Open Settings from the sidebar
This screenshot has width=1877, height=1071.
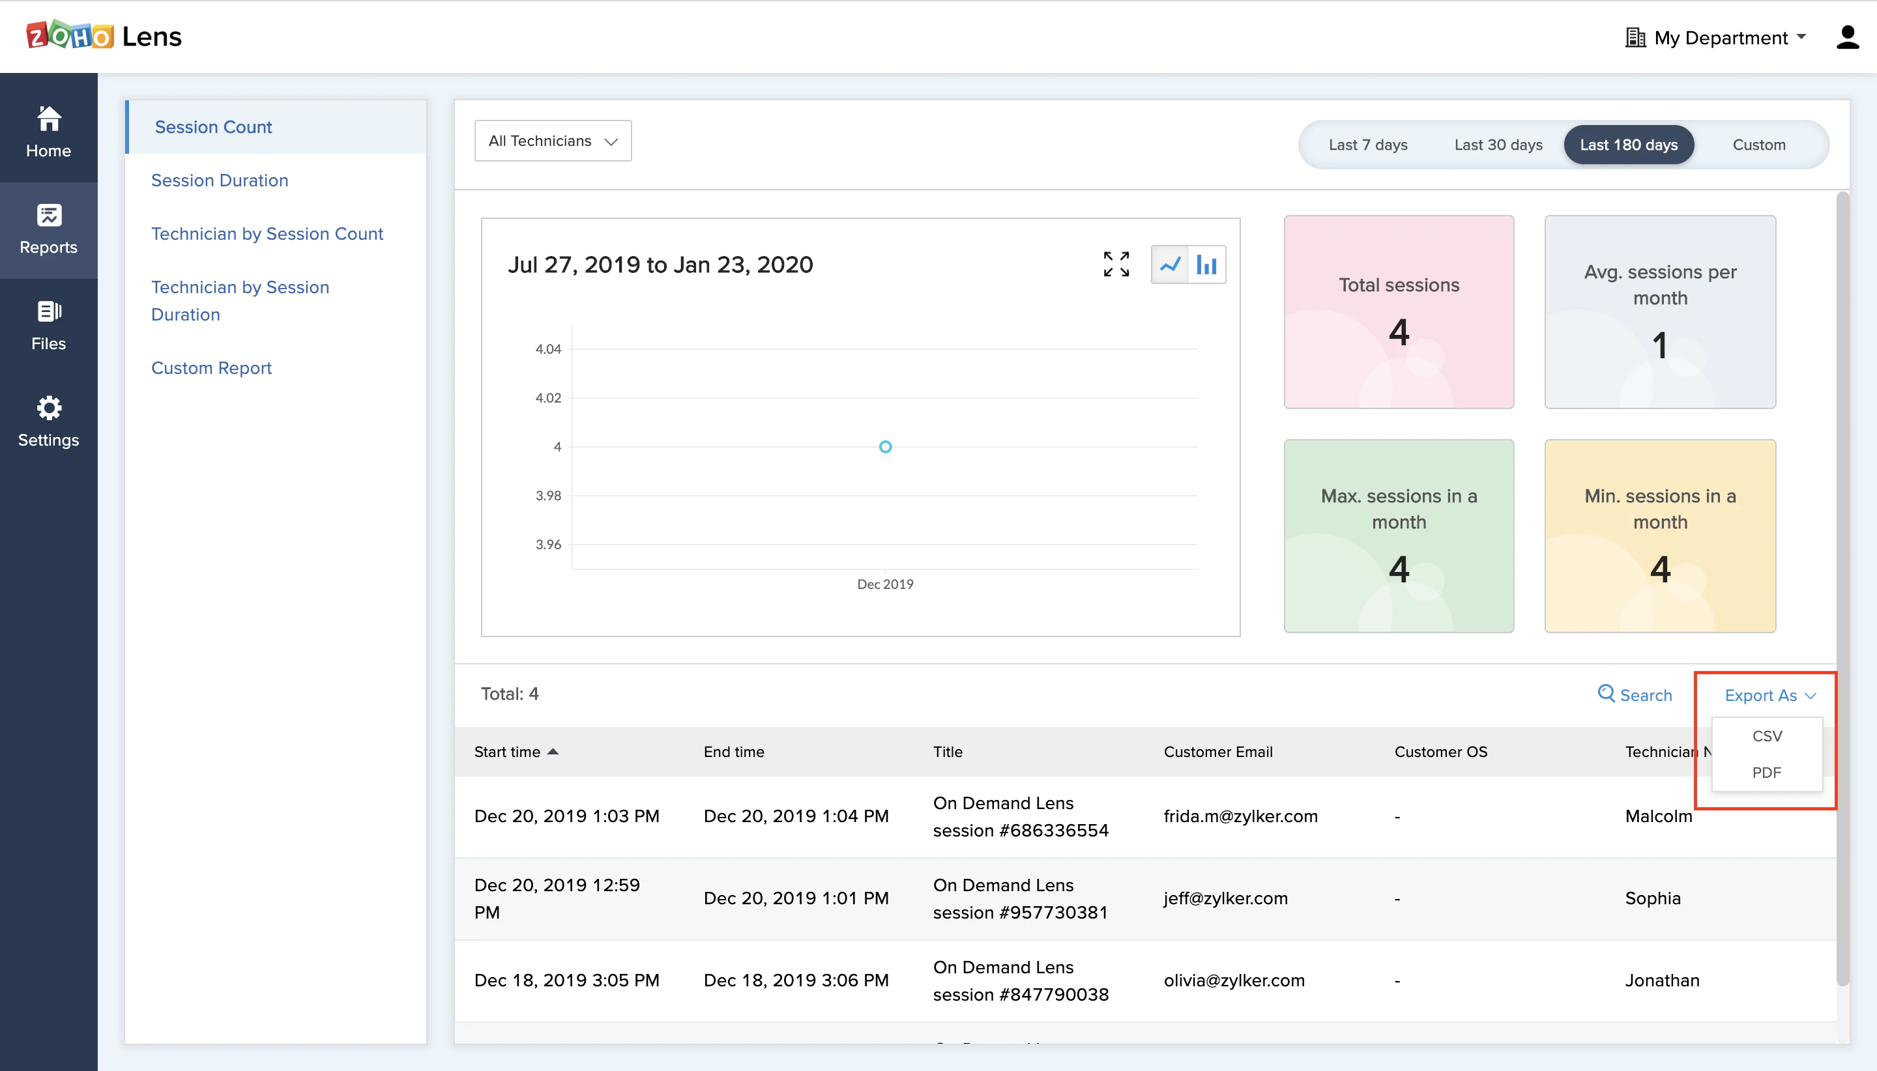pyautogui.click(x=48, y=421)
